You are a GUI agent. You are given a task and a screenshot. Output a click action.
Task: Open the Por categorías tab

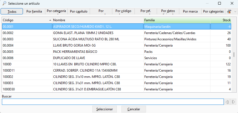[213, 11]
